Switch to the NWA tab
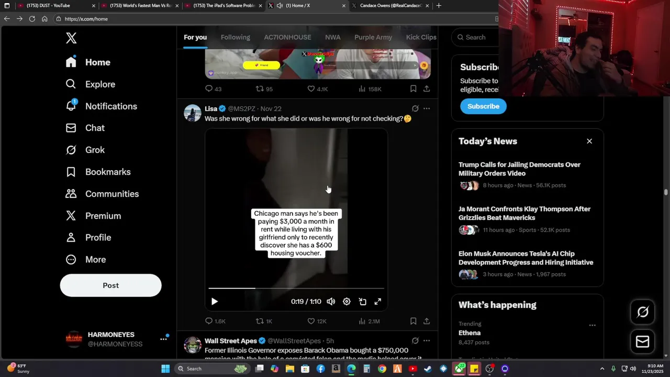670x377 pixels. click(332, 37)
